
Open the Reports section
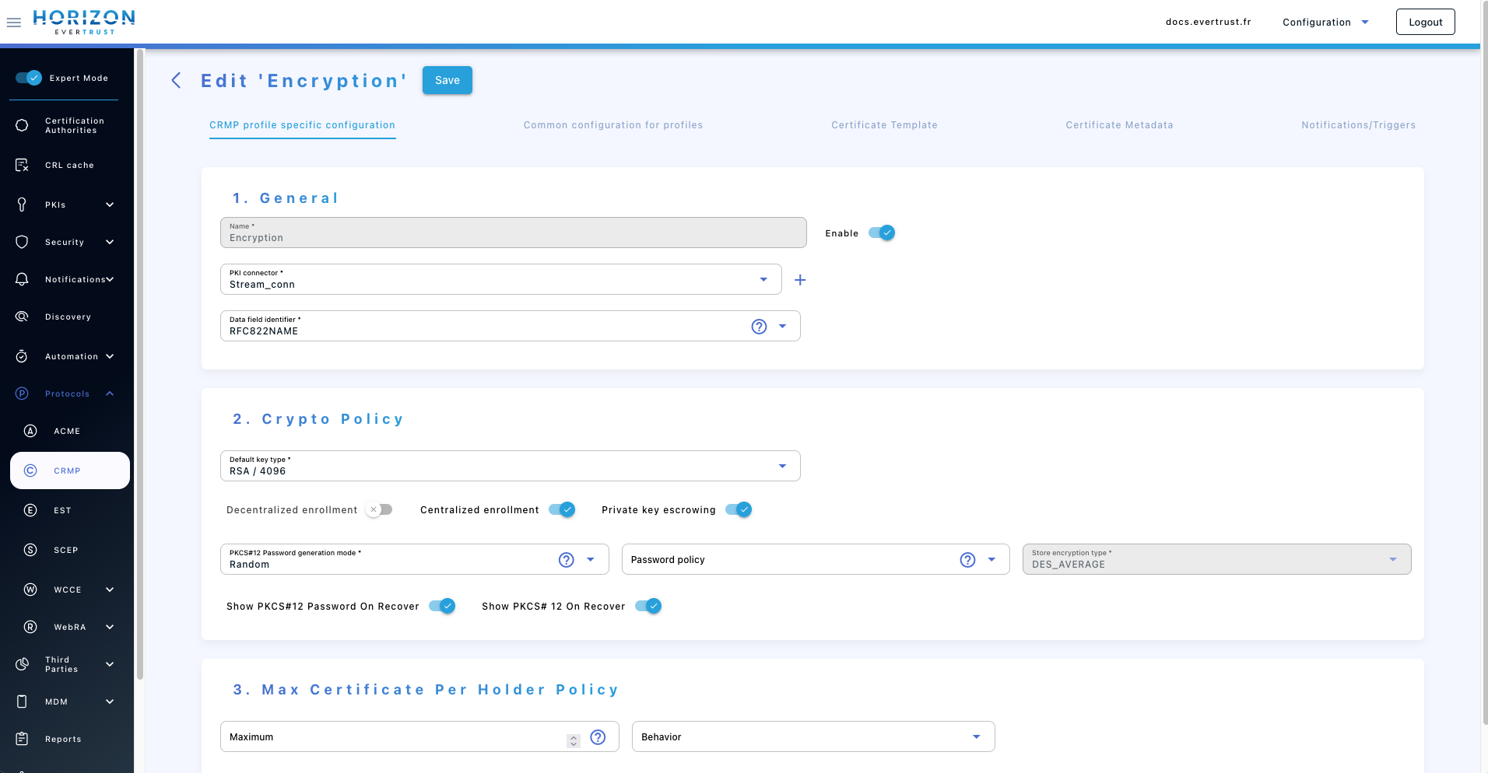(x=63, y=739)
